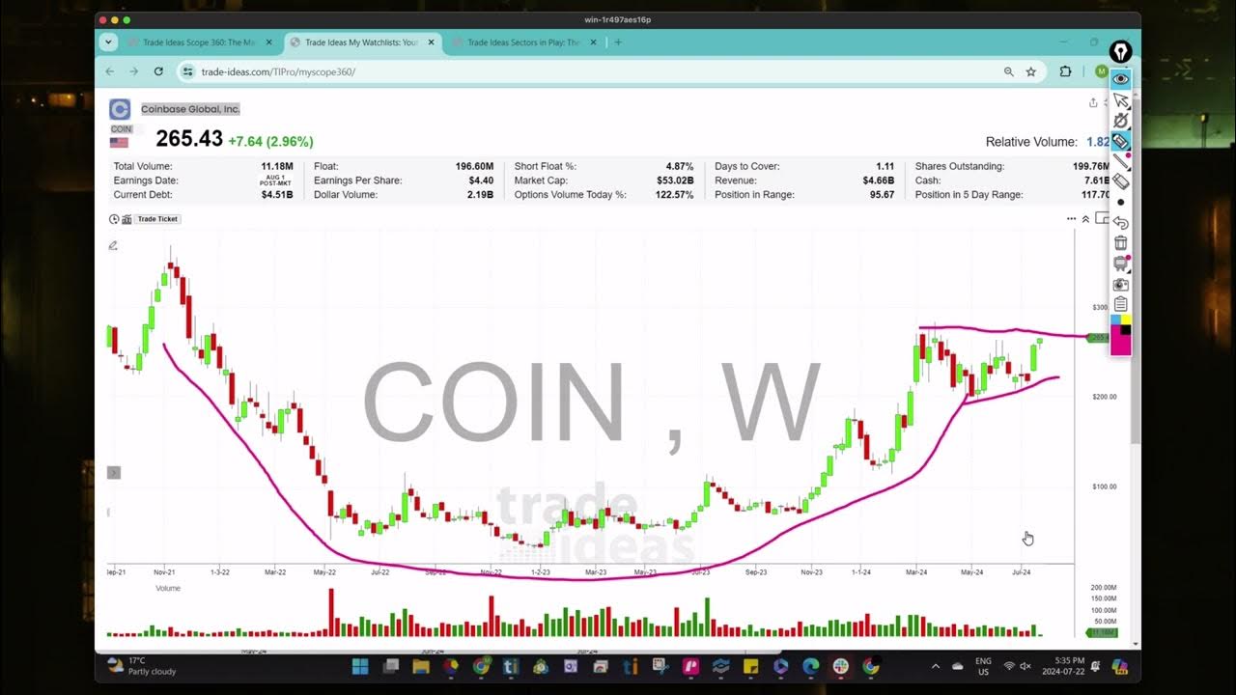This screenshot has width=1236, height=695.
Task: Click the share icon at the page top right
Action: 1093,102
